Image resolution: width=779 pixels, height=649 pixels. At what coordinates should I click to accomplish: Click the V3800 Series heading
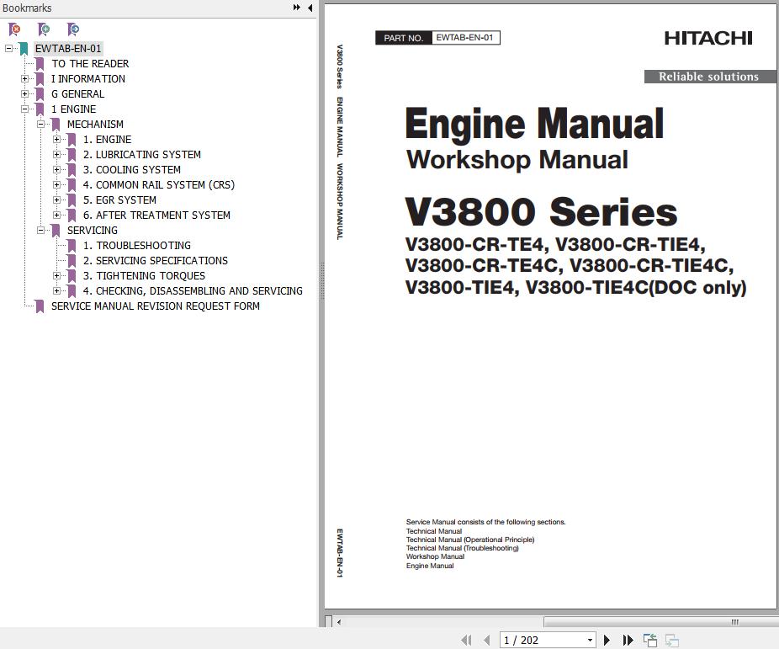tap(541, 211)
